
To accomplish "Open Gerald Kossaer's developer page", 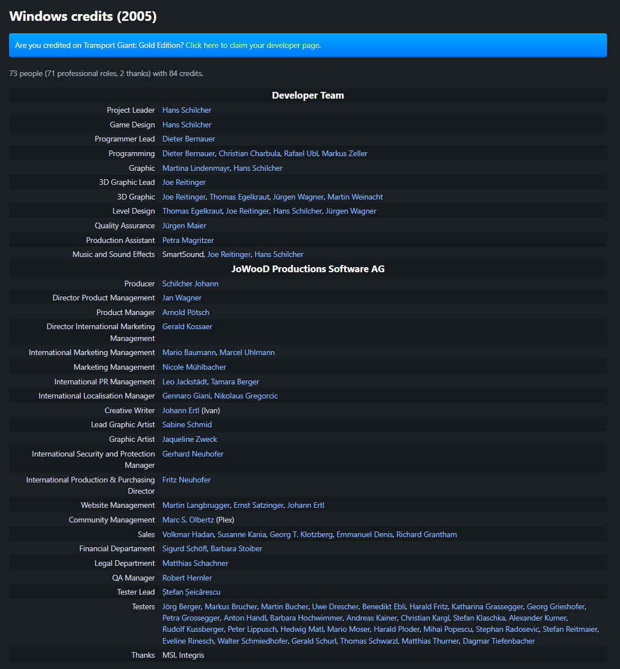I will [187, 326].
